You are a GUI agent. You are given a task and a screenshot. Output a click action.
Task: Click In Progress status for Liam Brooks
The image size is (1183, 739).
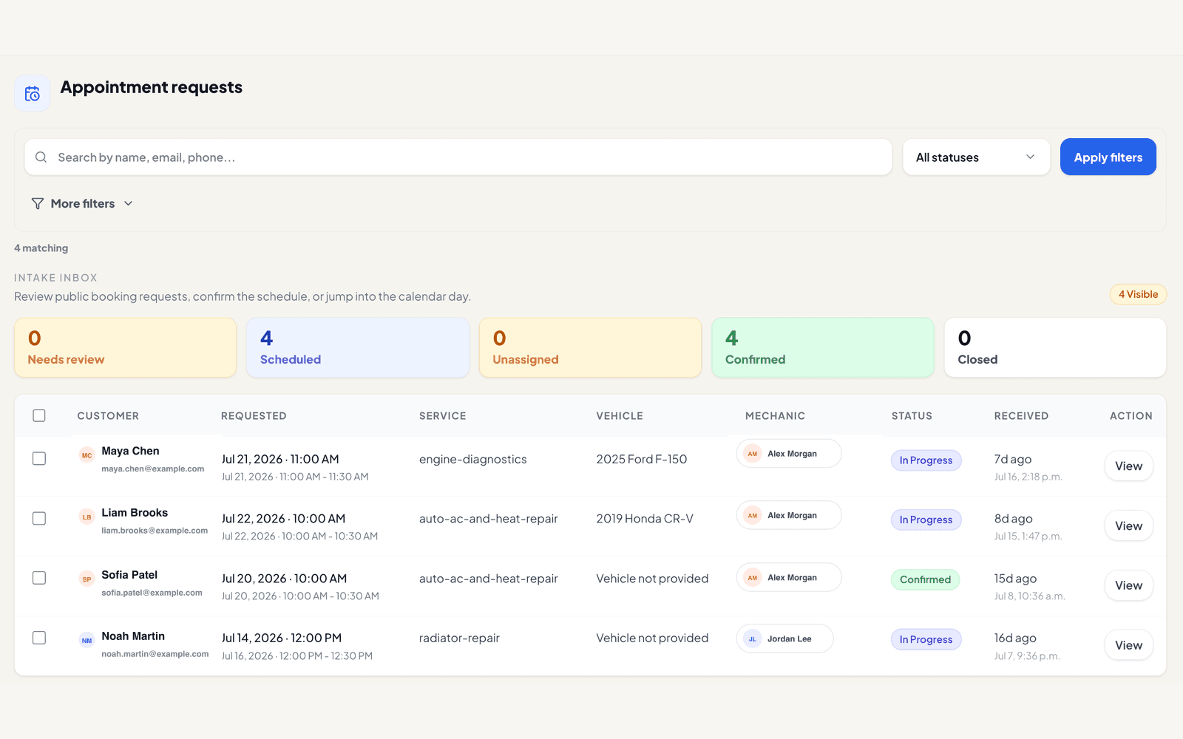[926, 520]
